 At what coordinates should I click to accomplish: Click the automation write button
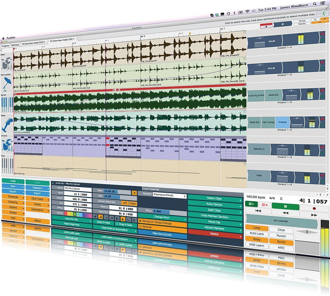point(264,205)
